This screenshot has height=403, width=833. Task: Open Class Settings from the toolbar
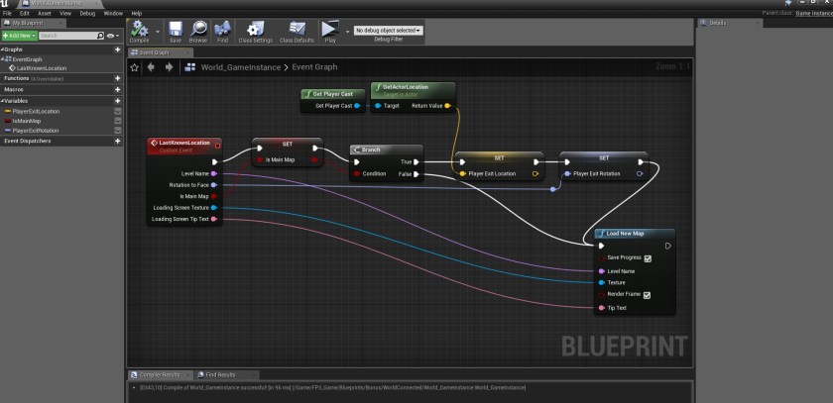pyautogui.click(x=255, y=31)
